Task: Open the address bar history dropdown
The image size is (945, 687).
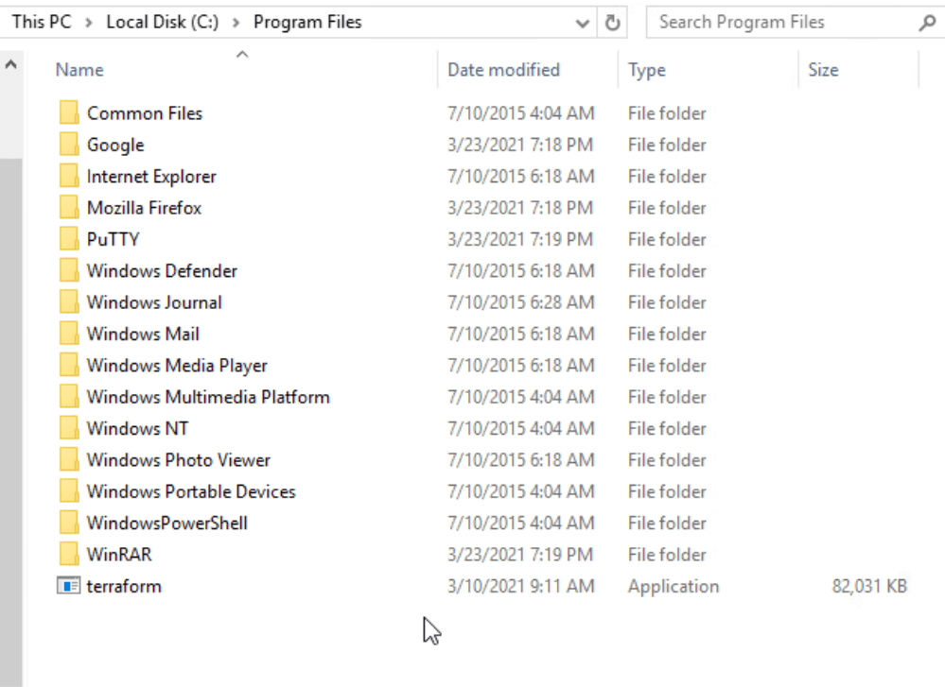Action: pyautogui.click(x=583, y=23)
